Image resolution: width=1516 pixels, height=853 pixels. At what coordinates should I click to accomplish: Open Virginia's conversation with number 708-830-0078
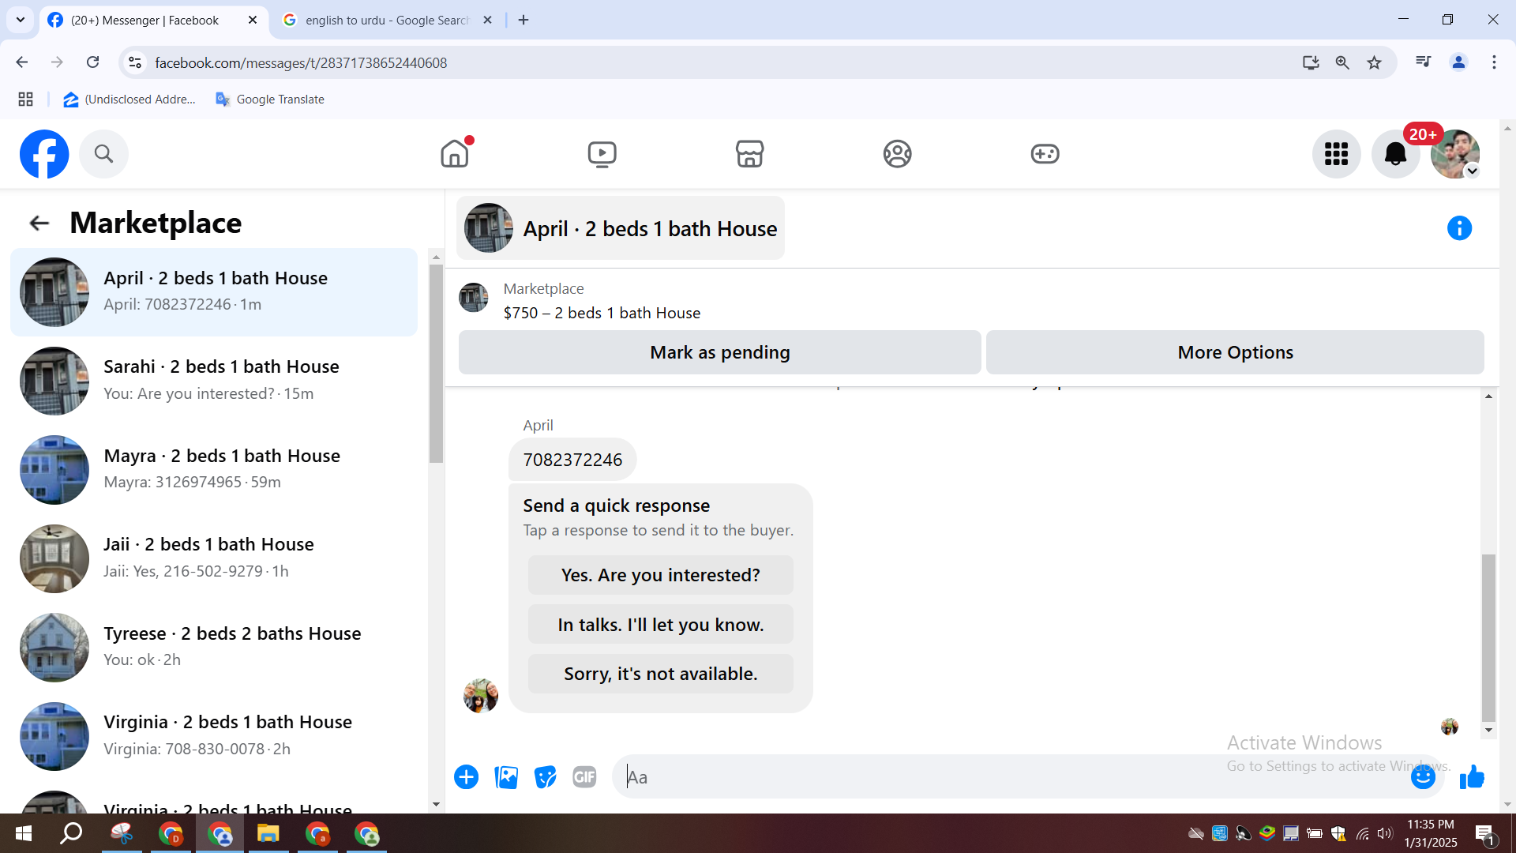click(214, 736)
